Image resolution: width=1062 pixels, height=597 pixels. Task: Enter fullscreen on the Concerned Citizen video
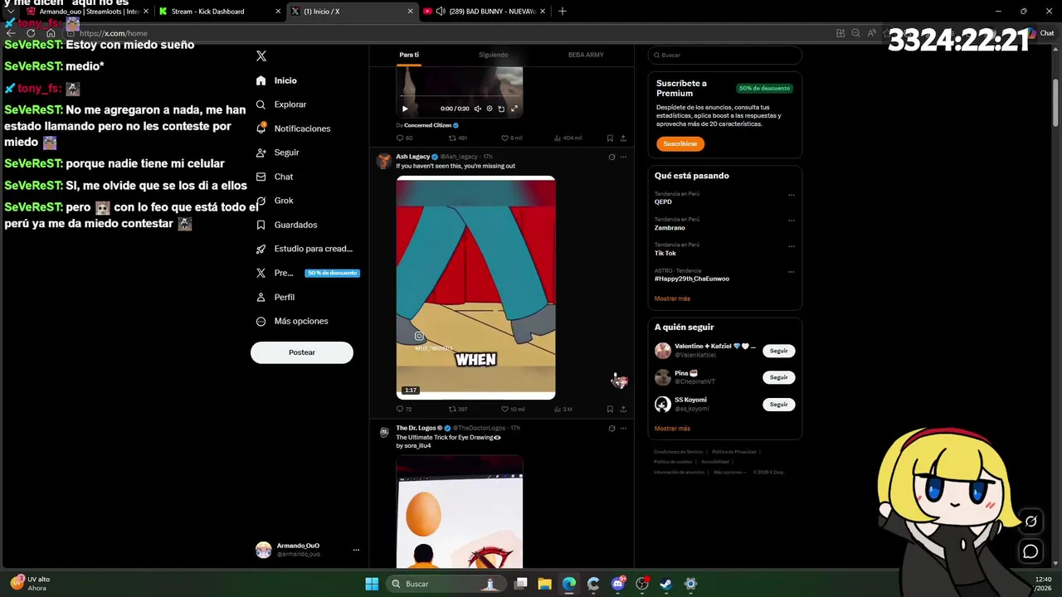click(514, 109)
